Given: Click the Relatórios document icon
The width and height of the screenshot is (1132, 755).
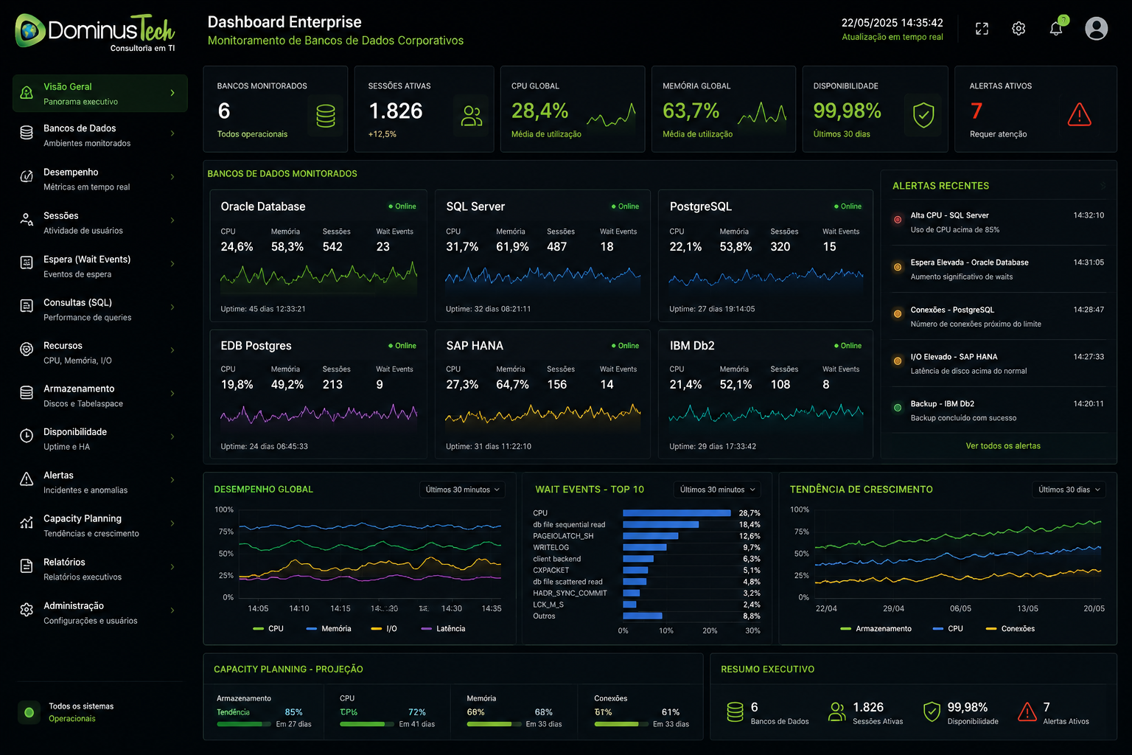Looking at the screenshot, I should click(27, 566).
